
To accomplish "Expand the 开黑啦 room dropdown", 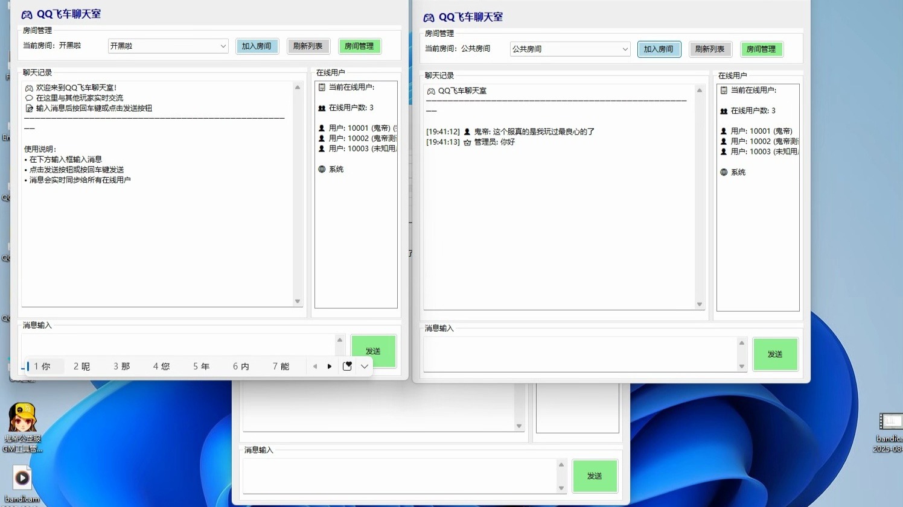I will (223, 46).
